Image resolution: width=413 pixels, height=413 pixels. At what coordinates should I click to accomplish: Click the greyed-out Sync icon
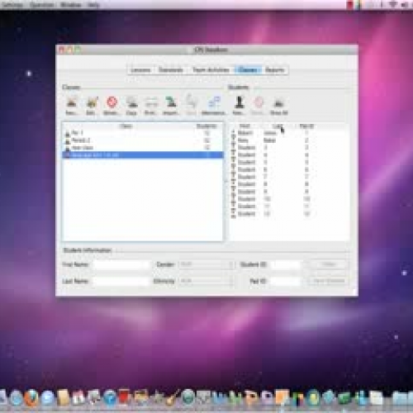[192, 105]
